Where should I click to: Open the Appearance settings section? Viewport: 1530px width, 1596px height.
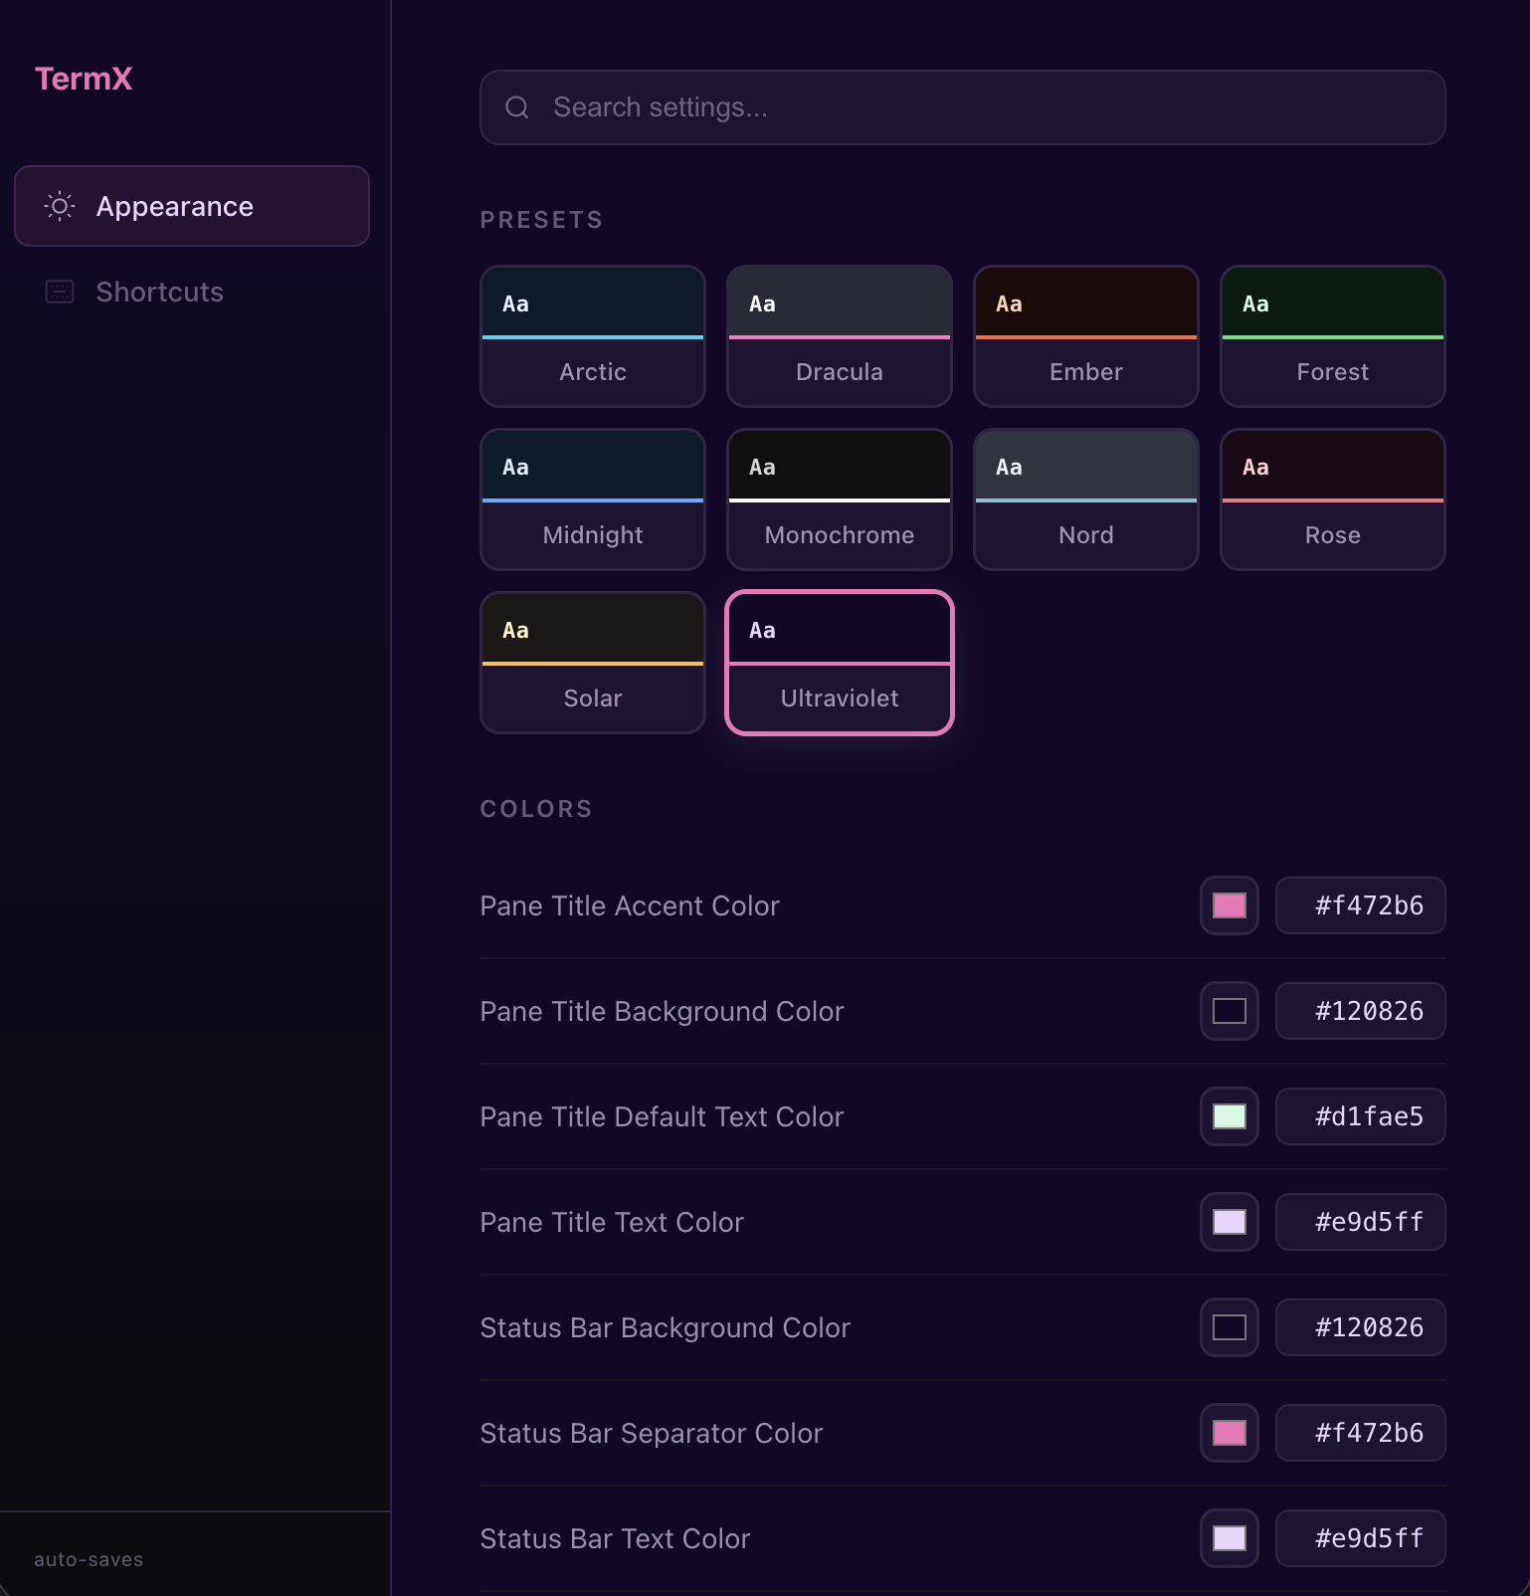pos(192,206)
